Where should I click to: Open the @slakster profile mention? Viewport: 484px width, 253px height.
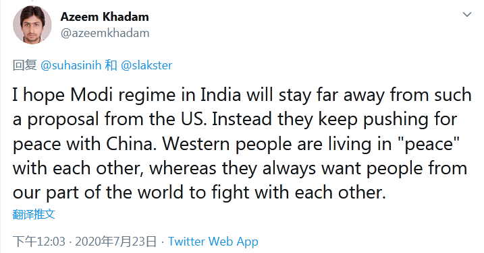point(146,65)
